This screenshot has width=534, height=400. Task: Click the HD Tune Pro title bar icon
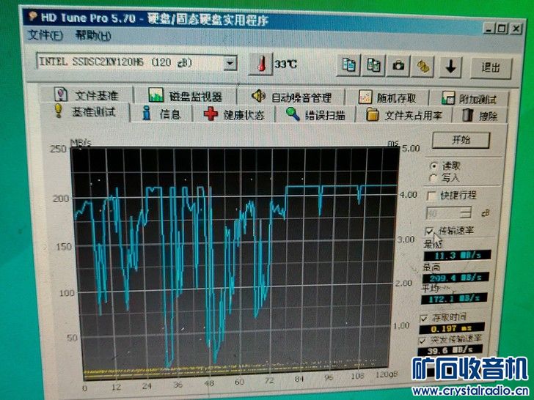tap(32, 16)
